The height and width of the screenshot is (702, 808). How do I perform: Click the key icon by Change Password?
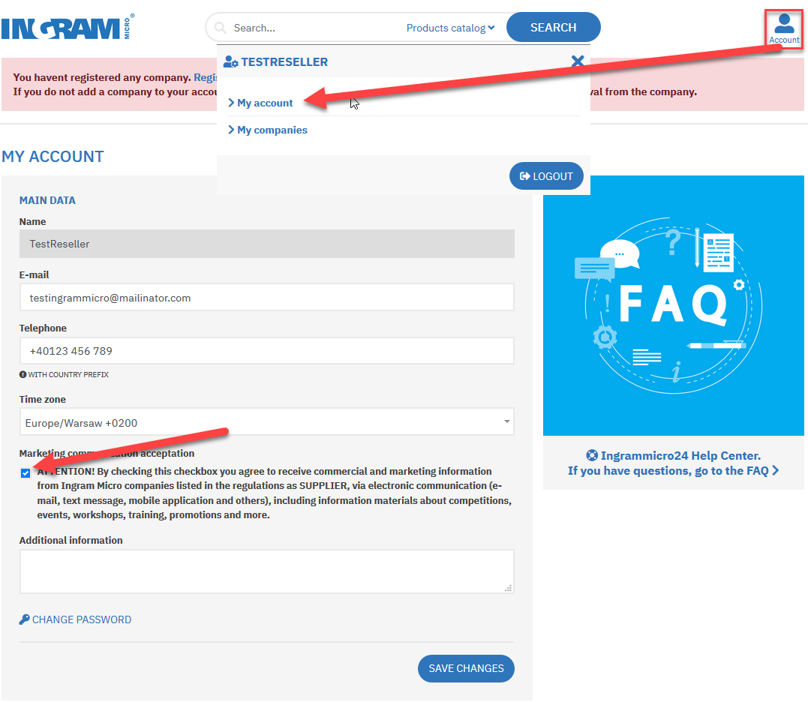(x=24, y=619)
